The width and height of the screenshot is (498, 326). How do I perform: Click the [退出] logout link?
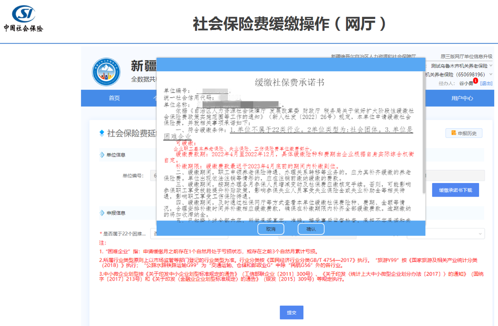pyautogui.click(x=486, y=83)
